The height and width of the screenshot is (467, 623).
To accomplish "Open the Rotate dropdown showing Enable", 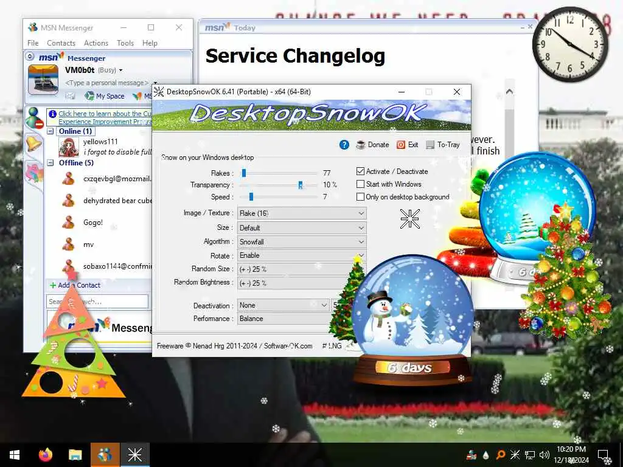I will point(302,255).
